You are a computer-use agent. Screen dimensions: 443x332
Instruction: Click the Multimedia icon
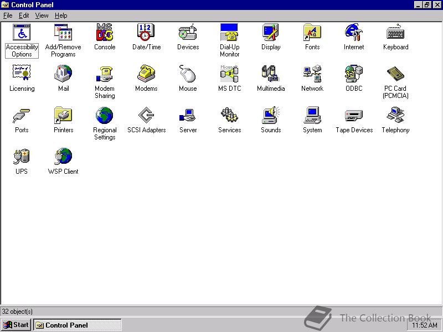pyautogui.click(x=271, y=74)
